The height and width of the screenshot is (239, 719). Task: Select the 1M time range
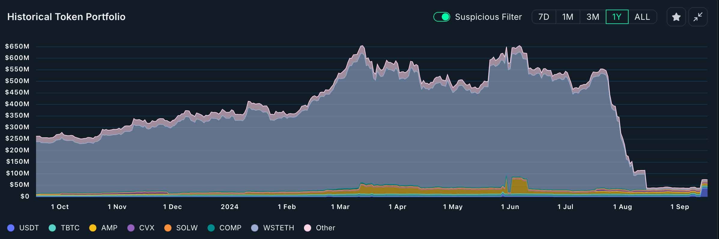[x=568, y=17]
